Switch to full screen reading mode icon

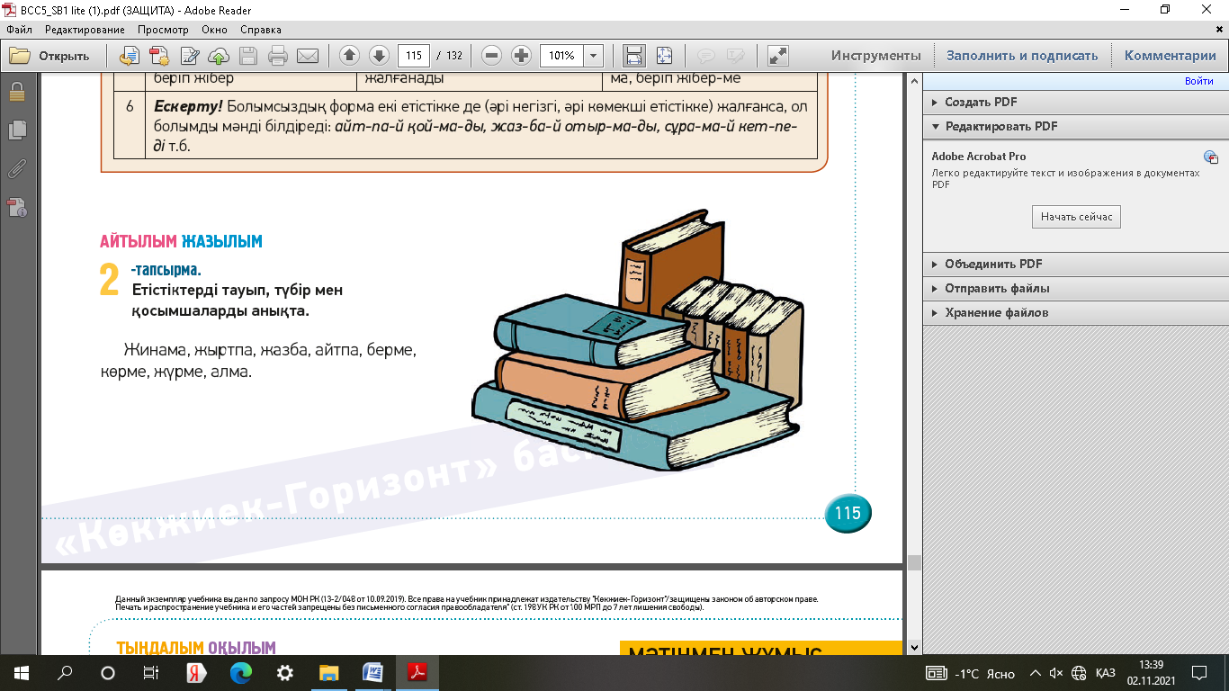(x=778, y=56)
